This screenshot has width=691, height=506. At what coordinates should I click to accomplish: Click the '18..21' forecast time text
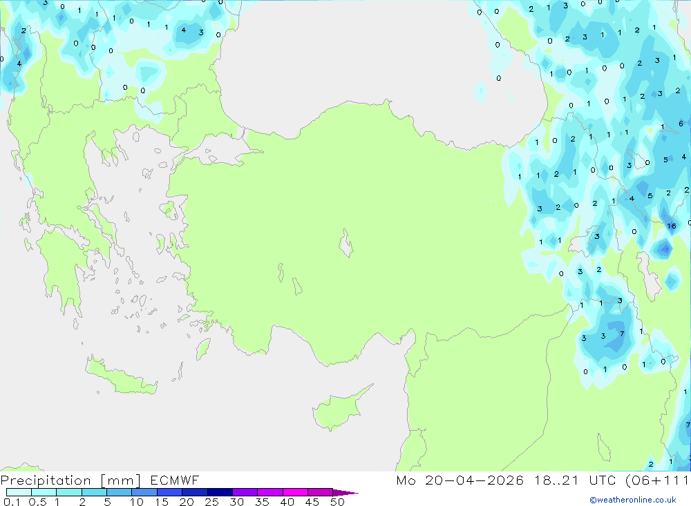556,480
